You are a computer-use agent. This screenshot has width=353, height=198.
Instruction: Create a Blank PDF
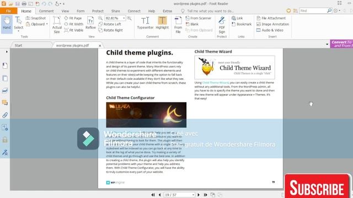tap(192, 24)
